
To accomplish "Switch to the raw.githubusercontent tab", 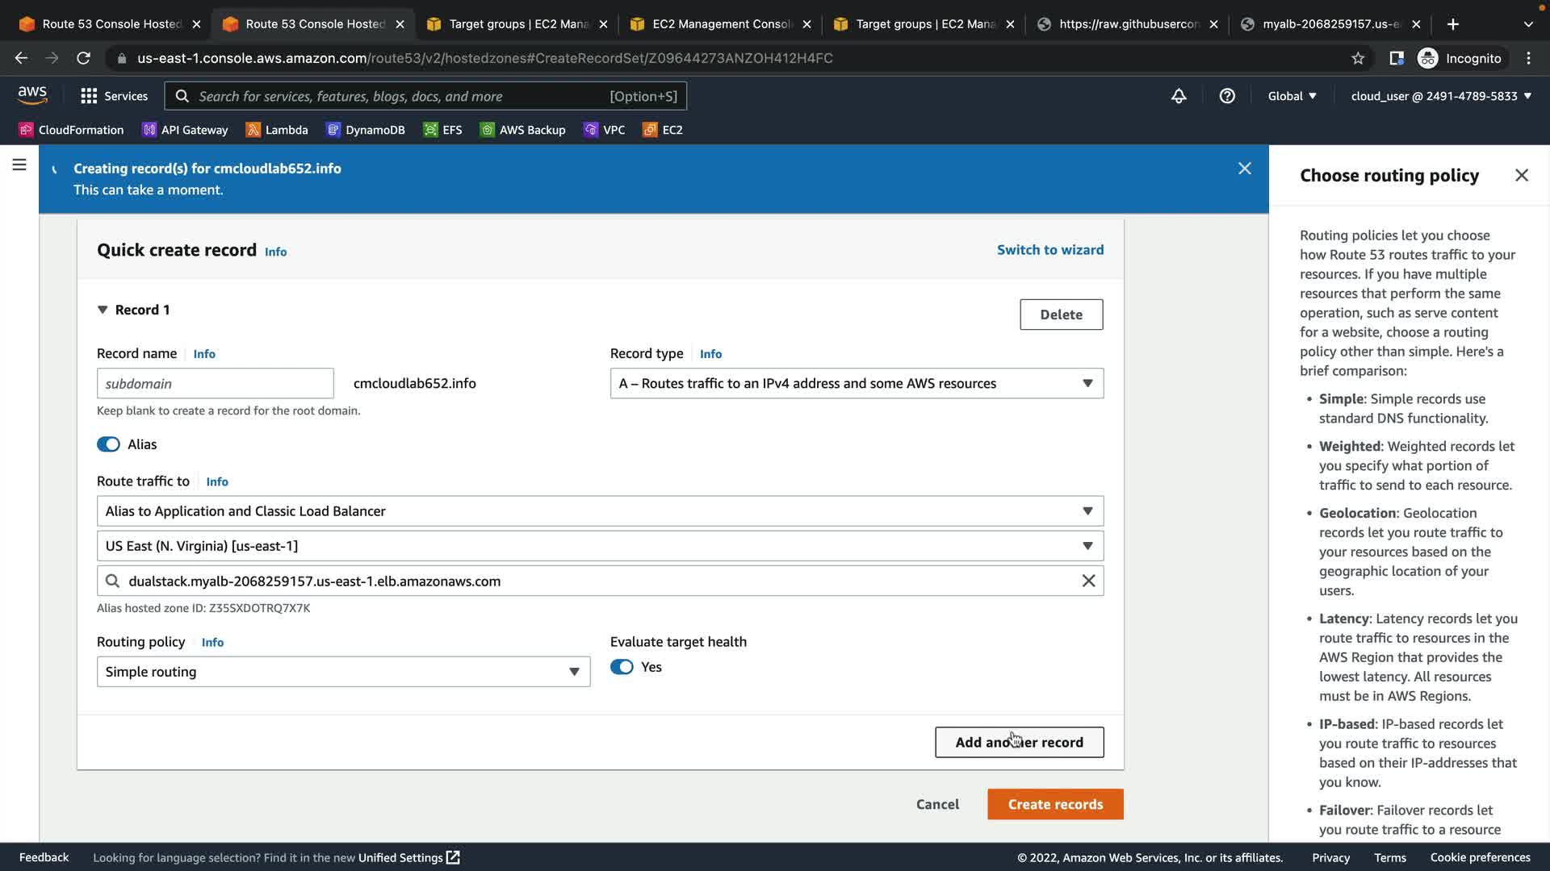I will point(1128,24).
